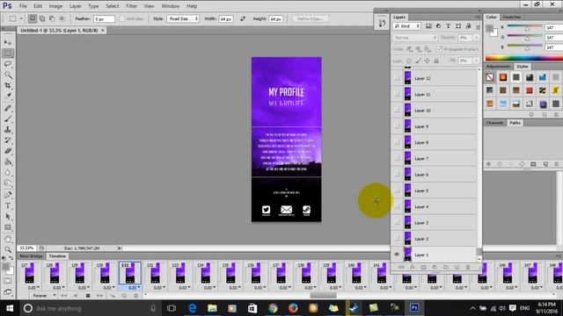Image resolution: width=563 pixels, height=316 pixels.
Task: Select the Zoom tool
Action: pyautogui.click(x=8, y=249)
